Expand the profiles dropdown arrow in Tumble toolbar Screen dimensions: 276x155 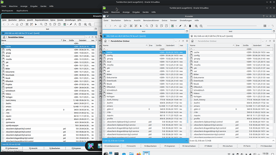click(x=176, y=26)
